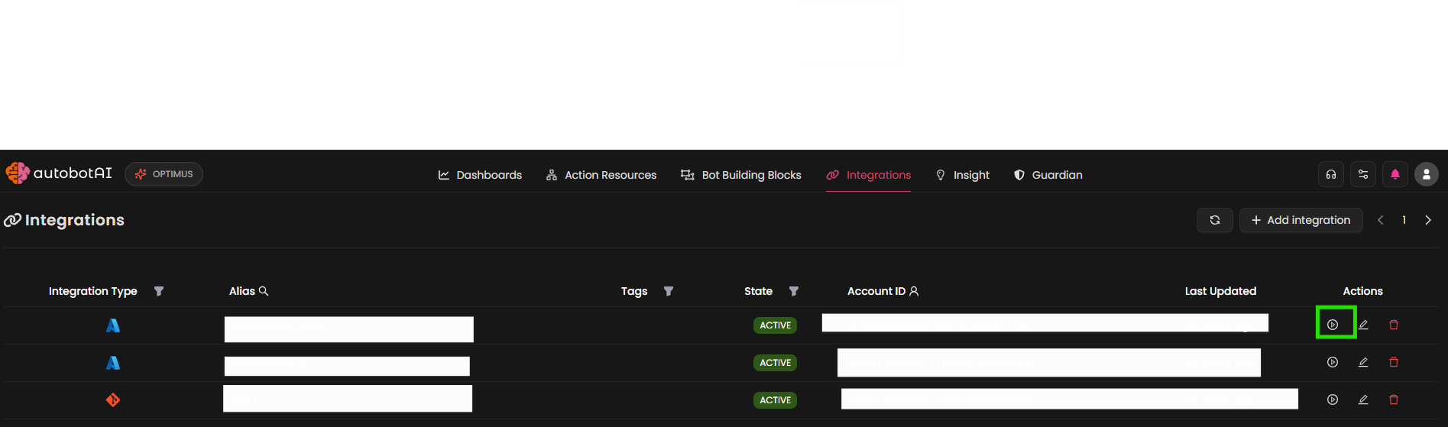The width and height of the screenshot is (1448, 427).
Task: Select the Integrations tab
Action: (868, 175)
